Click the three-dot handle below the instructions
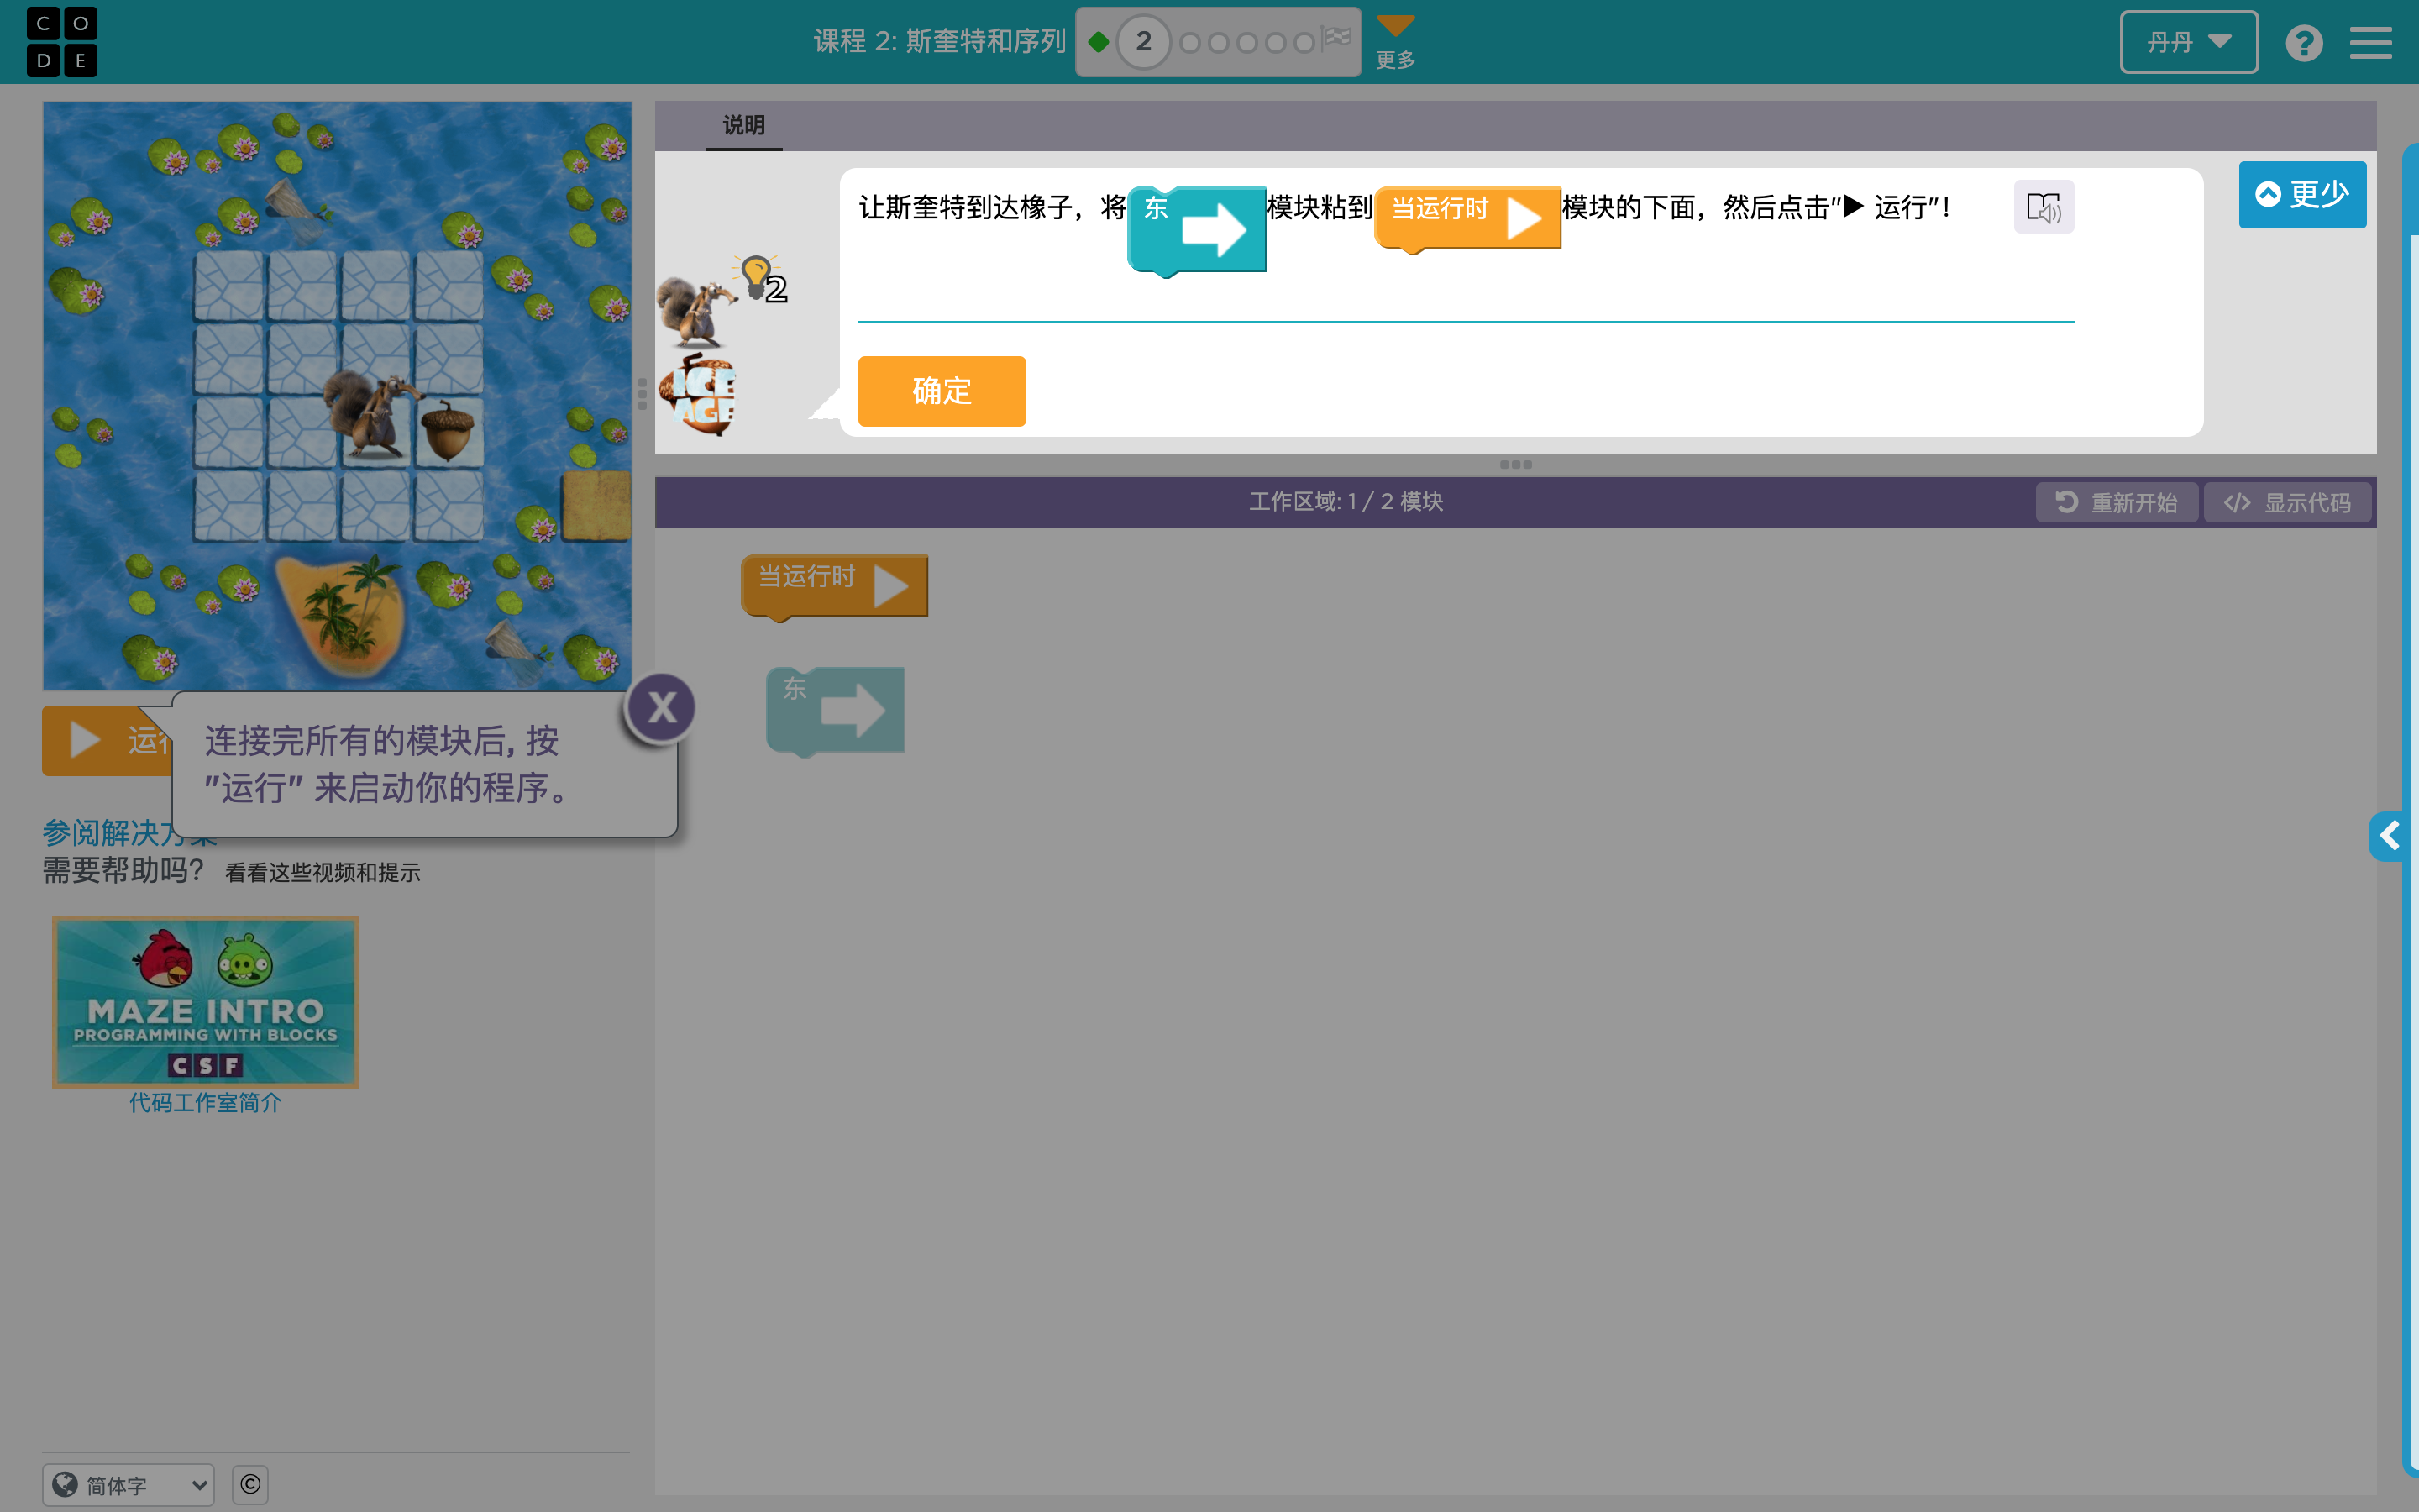 1515,465
